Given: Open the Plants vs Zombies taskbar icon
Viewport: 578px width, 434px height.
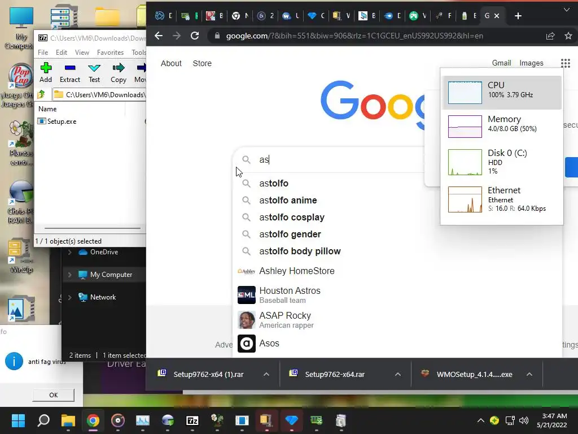Looking at the screenshot, I should [217, 420].
